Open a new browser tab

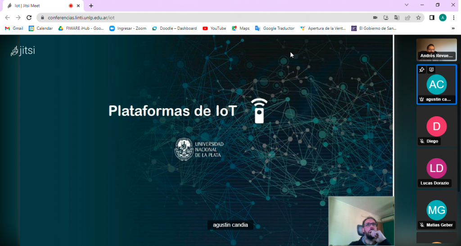91,6
